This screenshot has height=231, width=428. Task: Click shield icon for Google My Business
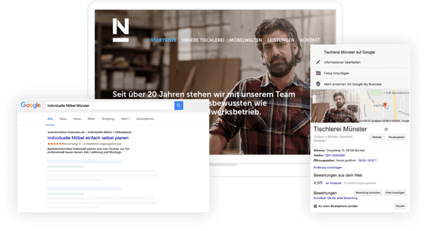[317, 84]
